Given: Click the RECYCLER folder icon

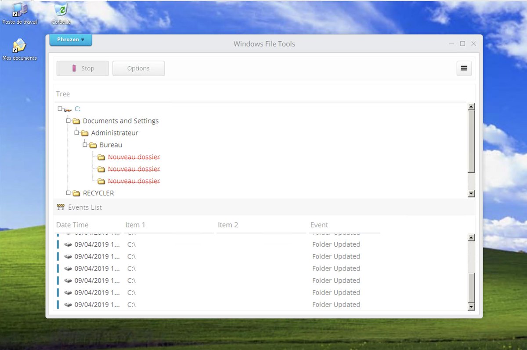Looking at the screenshot, I should coord(76,193).
